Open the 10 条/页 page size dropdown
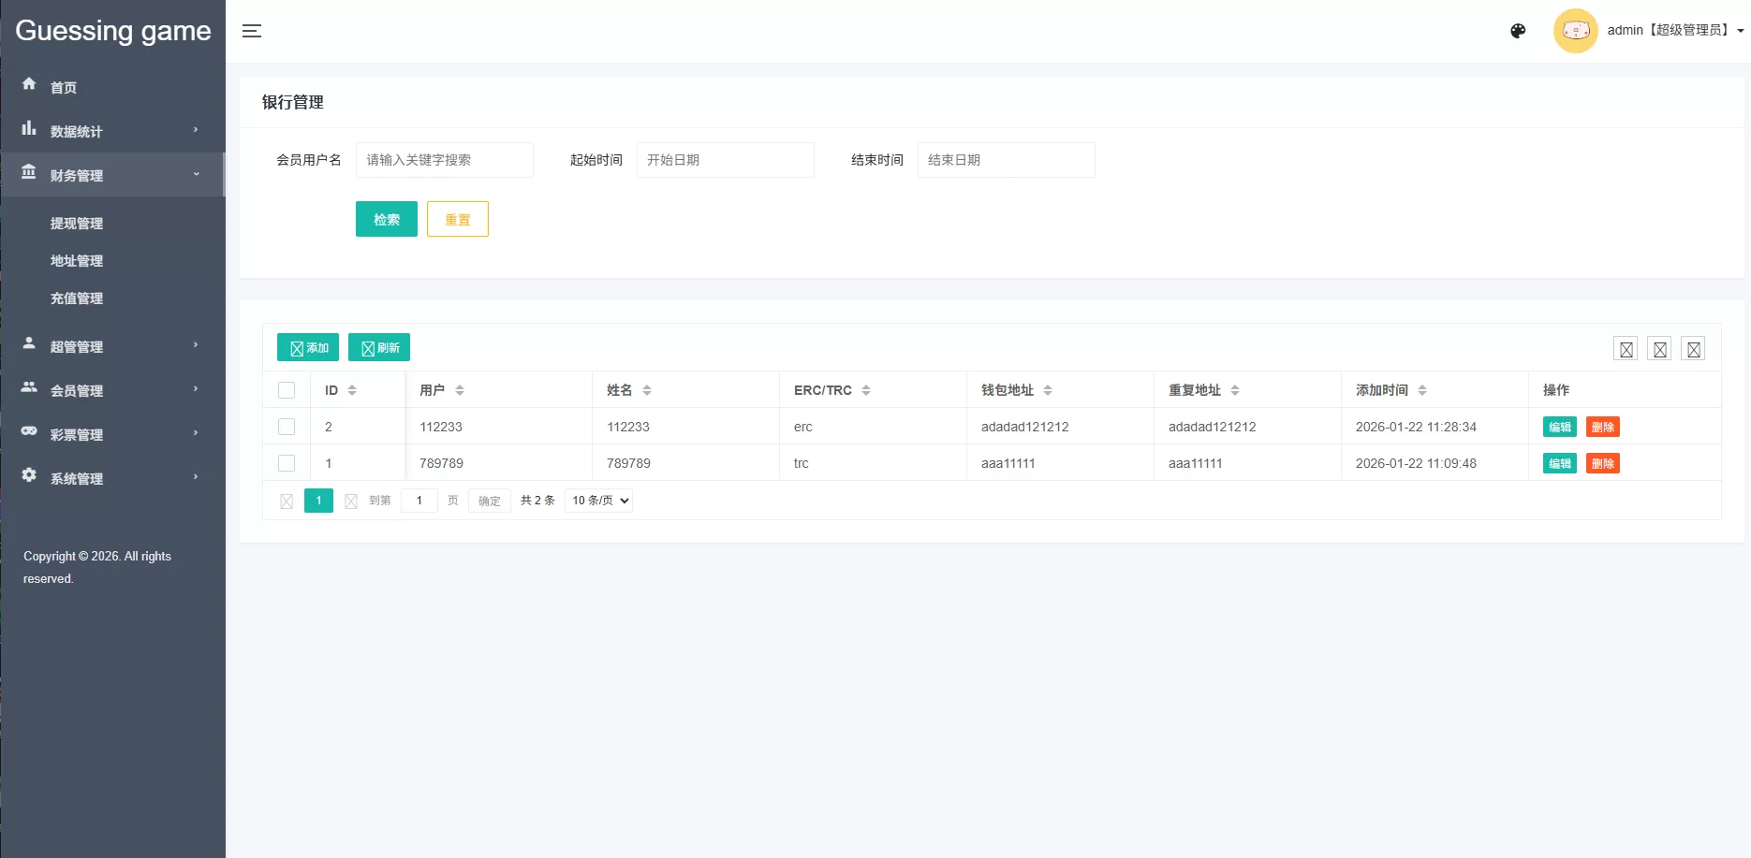 598,500
